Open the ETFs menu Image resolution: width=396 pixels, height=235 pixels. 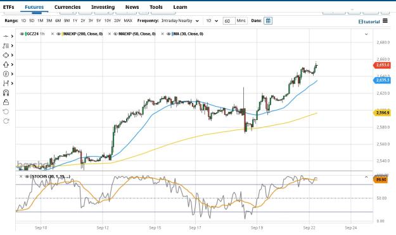9,7
